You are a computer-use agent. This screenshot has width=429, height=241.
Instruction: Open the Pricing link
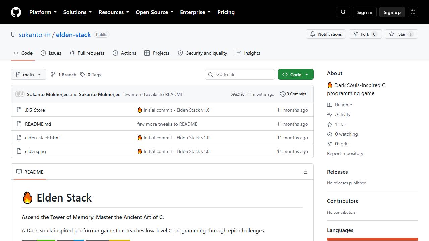point(226,12)
